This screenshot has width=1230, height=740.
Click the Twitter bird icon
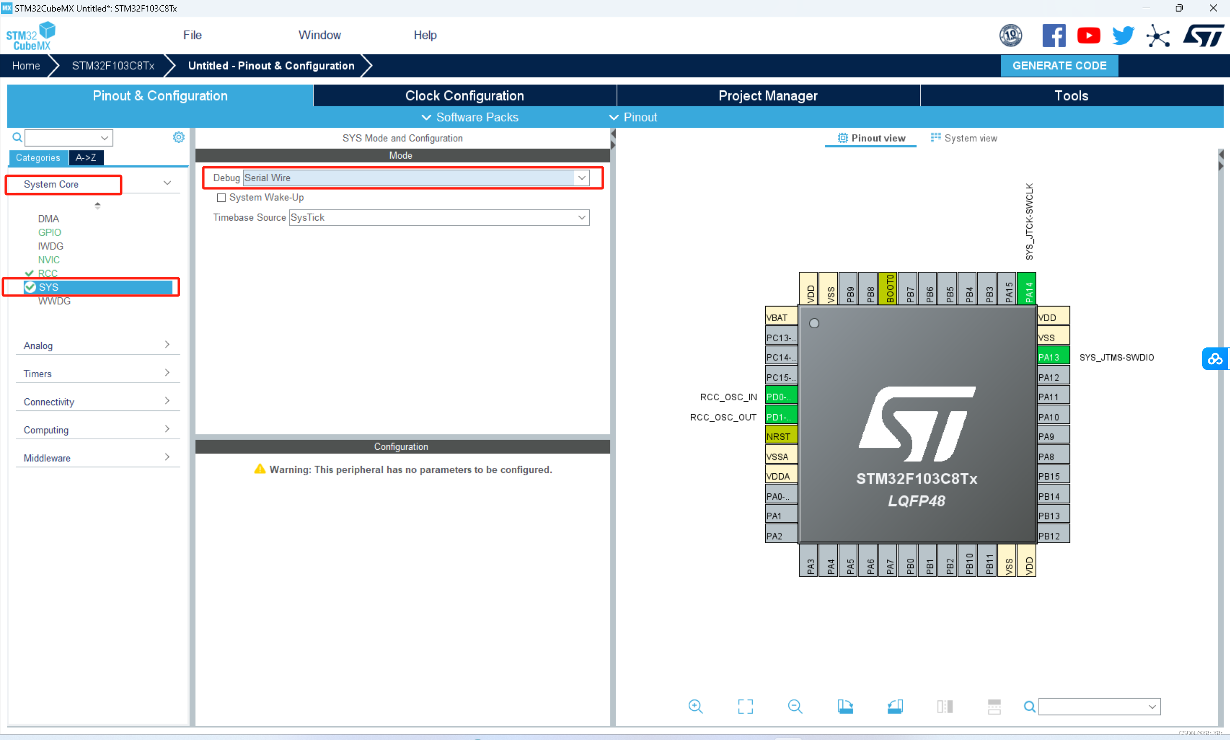[1123, 36]
